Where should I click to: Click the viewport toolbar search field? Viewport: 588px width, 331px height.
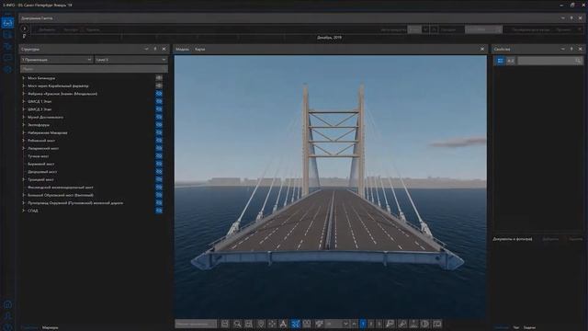click(x=196, y=324)
